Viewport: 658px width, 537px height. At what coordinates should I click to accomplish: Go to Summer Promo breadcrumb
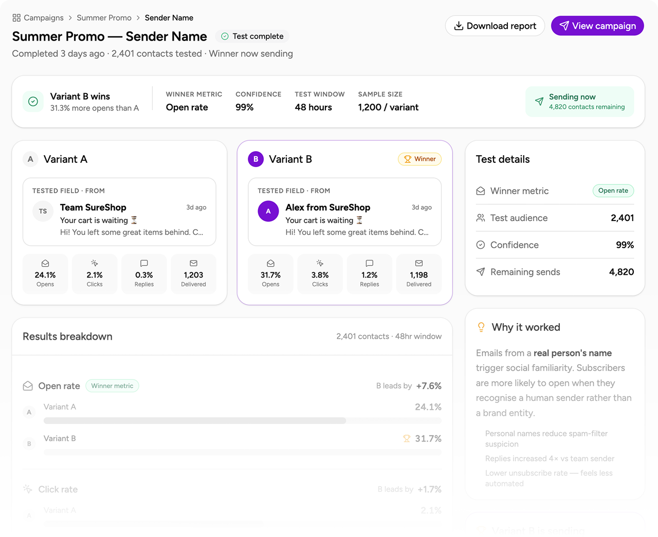104,18
